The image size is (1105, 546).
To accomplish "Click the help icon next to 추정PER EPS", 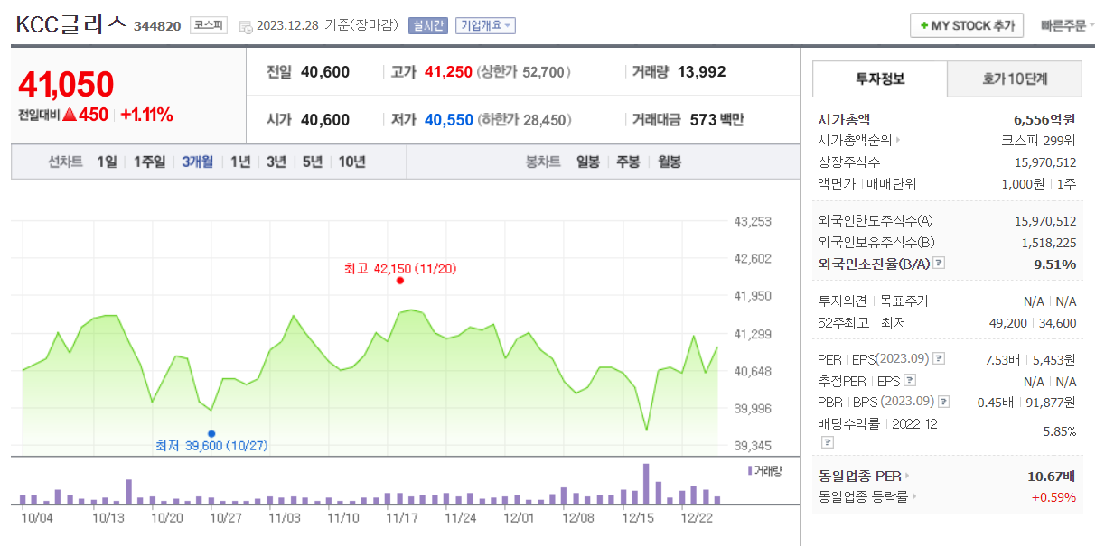I will pyautogui.click(x=910, y=381).
